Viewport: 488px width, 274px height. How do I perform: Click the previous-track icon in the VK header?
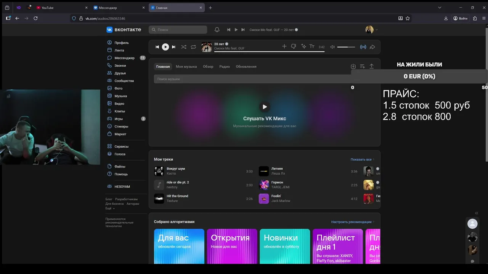pyautogui.click(x=229, y=30)
